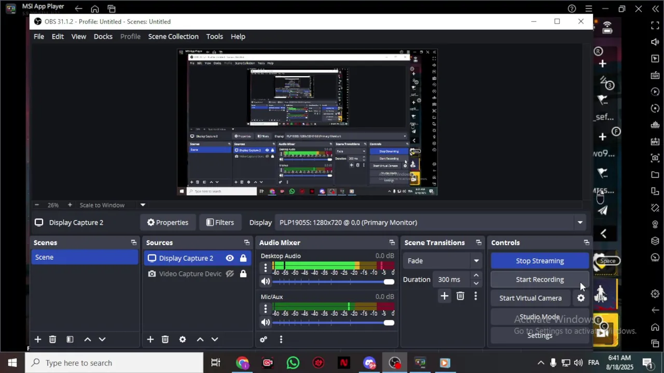This screenshot has height=373, width=664.
Task: Add a new scene with the plus icon
Action: [38, 339]
